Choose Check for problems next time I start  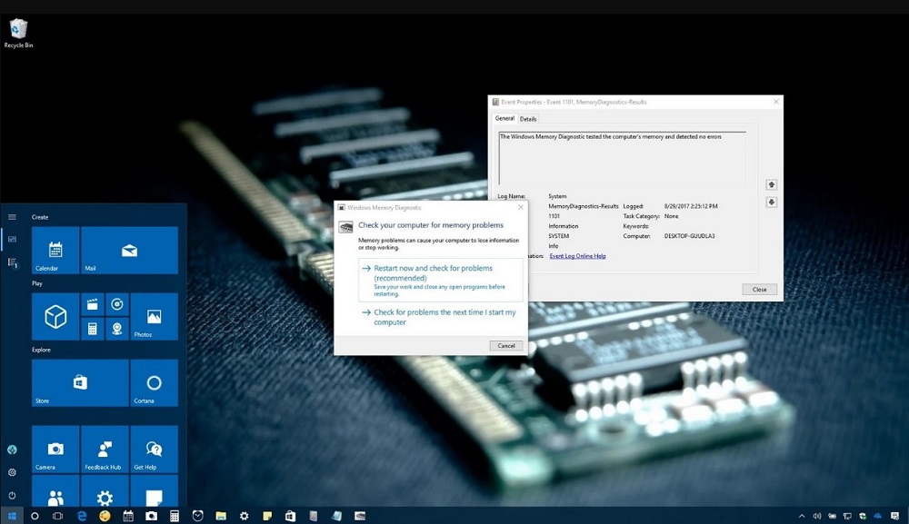point(441,317)
